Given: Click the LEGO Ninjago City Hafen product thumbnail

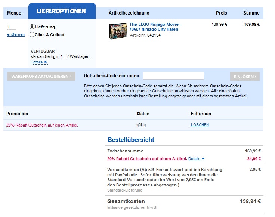Looking at the screenshot, I should (x=117, y=31).
